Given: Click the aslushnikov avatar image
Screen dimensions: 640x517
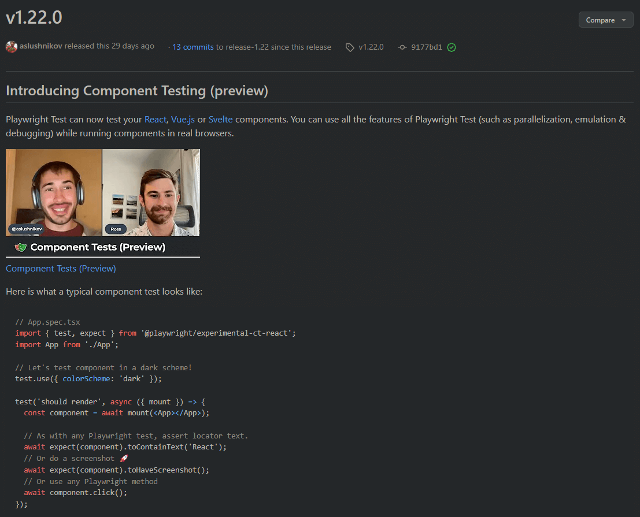Looking at the screenshot, I should coord(12,47).
